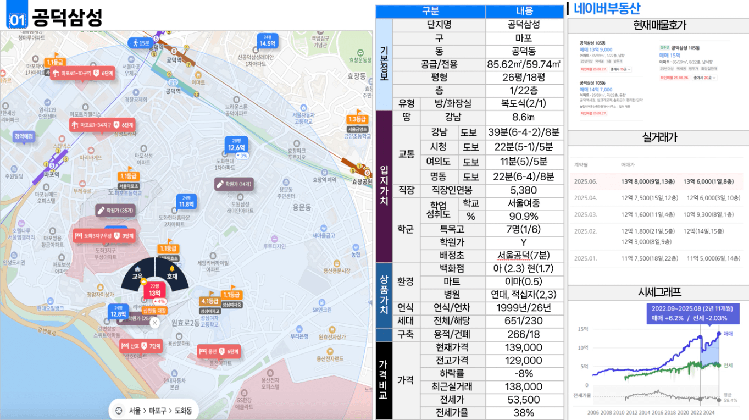Open the 마포로1-10구역 6단계 redevelopment tag
Screen dimensions: 749x420
[83, 73]
